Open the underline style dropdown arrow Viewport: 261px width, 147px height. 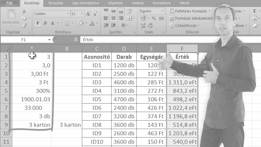point(58,23)
